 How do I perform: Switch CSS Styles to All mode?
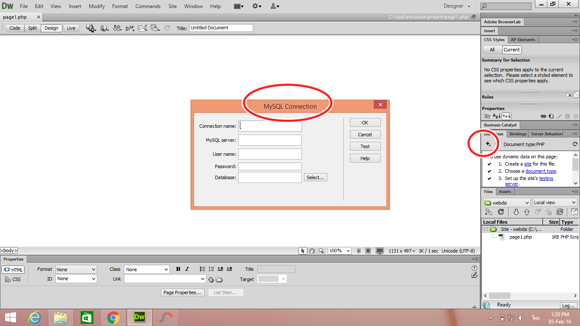(492, 50)
